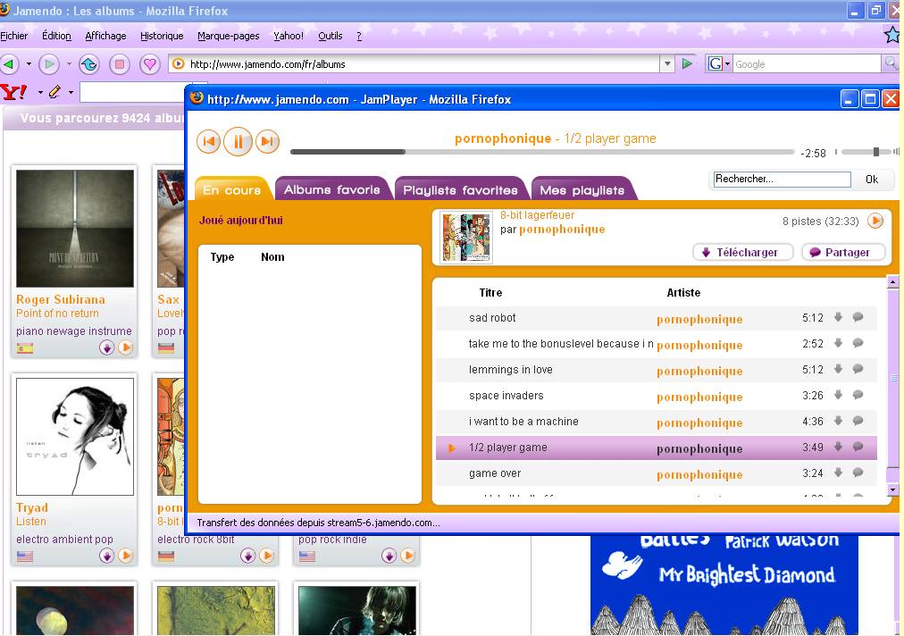Open the Playlists favorites tab

(460, 189)
